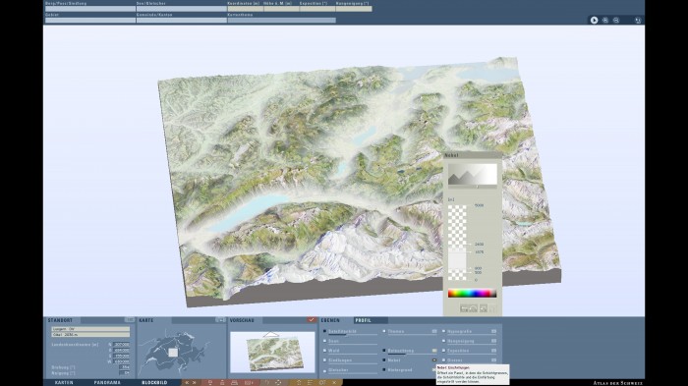The width and height of the screenshot is (688, 386).
Task: Open the Grenzen settings icon
Action: [x=493, y=360]
